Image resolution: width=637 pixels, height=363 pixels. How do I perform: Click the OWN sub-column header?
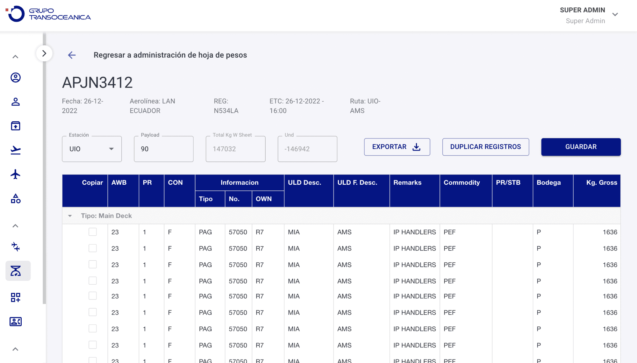(x=268, y=199)
